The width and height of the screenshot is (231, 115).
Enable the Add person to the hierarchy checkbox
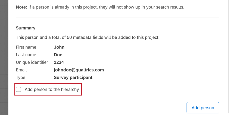(18, 90)
